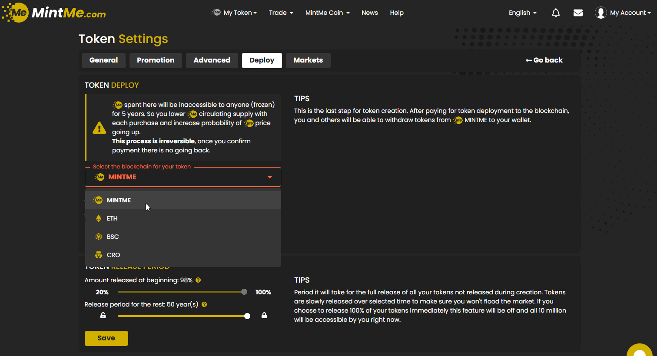This screenshot has width=657, height=356.
Task: Choose the ETH blockchain option
Action: [x=112, y=218]
